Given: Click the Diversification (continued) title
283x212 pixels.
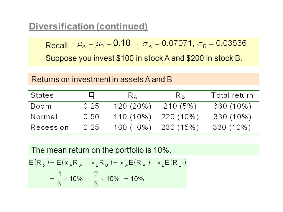Looking at the screenshot, I should [88, 26].
